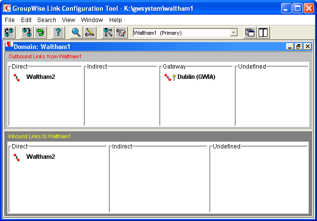Click the mailbox toolbar icon
The height and width of the screenshot is (221, 317).
(121, 32)
